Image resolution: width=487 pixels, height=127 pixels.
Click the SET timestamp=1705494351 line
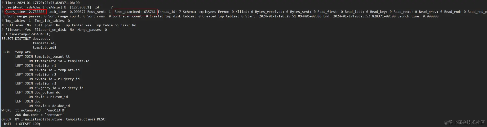click(26, 34)
